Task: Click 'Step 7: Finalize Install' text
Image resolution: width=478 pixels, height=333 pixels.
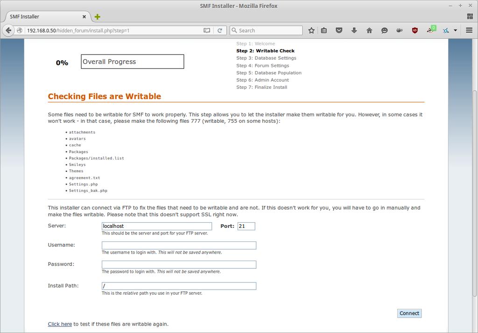Action: coord(261,87)
